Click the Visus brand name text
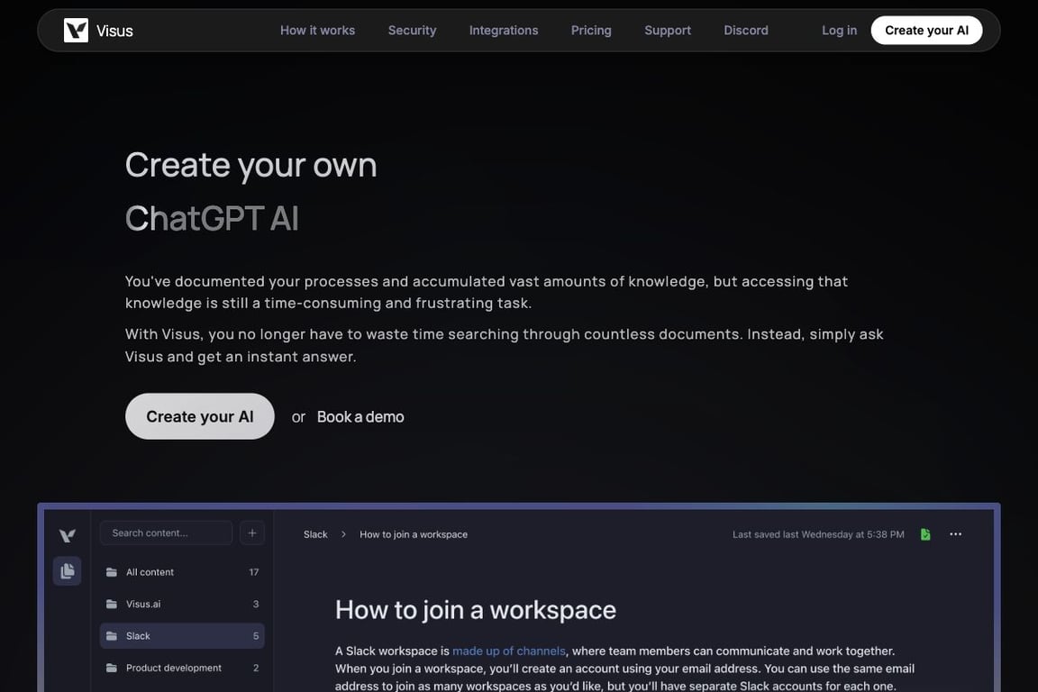The height and width of the screenshot is (692, 1038). coord(114,32)
